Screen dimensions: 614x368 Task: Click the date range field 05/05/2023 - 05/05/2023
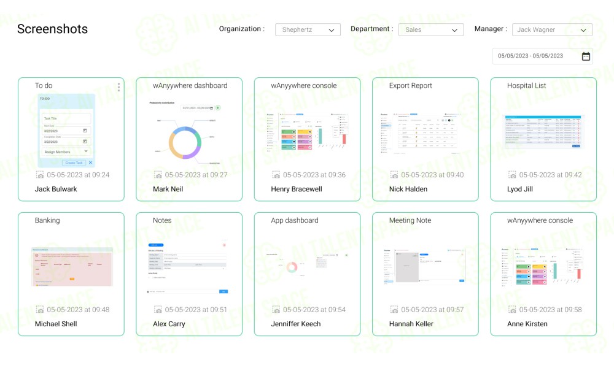pos(542,56)
